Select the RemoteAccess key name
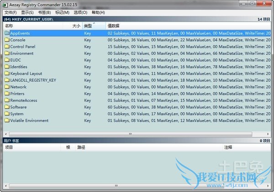This screenshot has width=274, height=192. tap(24, 101)
